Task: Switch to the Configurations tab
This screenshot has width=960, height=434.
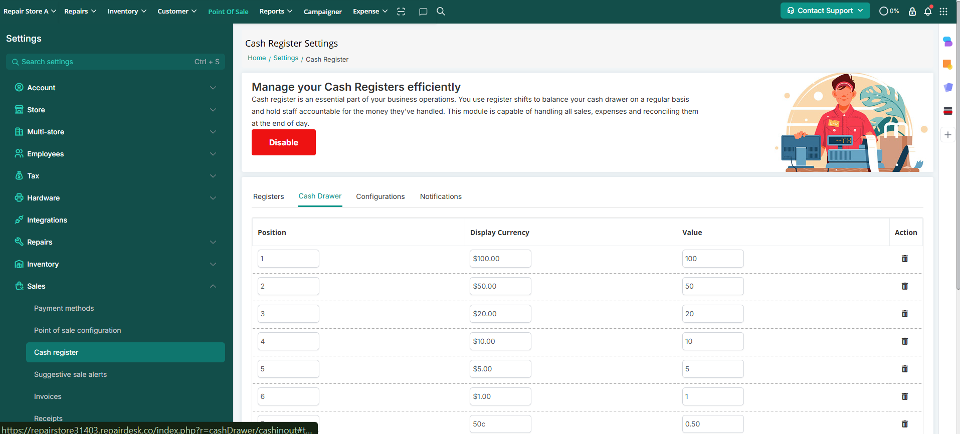Action: 380,196
